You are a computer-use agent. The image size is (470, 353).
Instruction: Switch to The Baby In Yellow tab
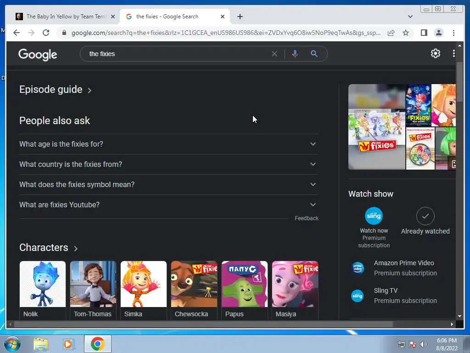(x=61, y=17)
